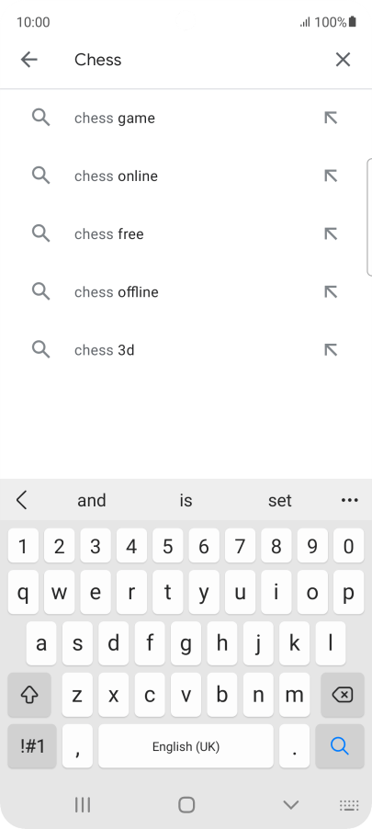Open more keyboard options via three dots
Image resolution: width=372 pixels, height=829 pixels.
click(x=350, y=500)
